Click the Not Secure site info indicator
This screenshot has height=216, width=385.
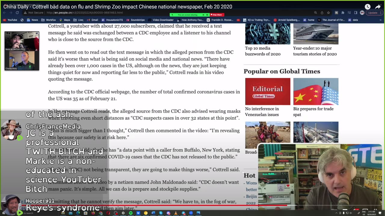pyautogui.click(x=34, y=13)
